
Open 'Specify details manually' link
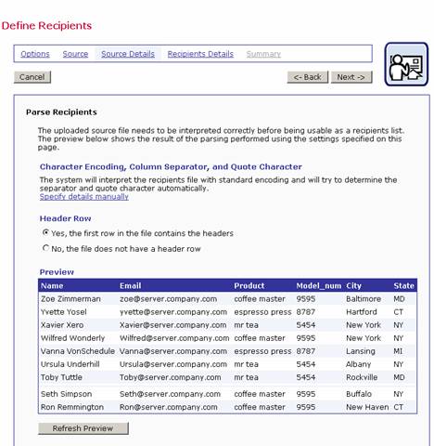[84, 197]
